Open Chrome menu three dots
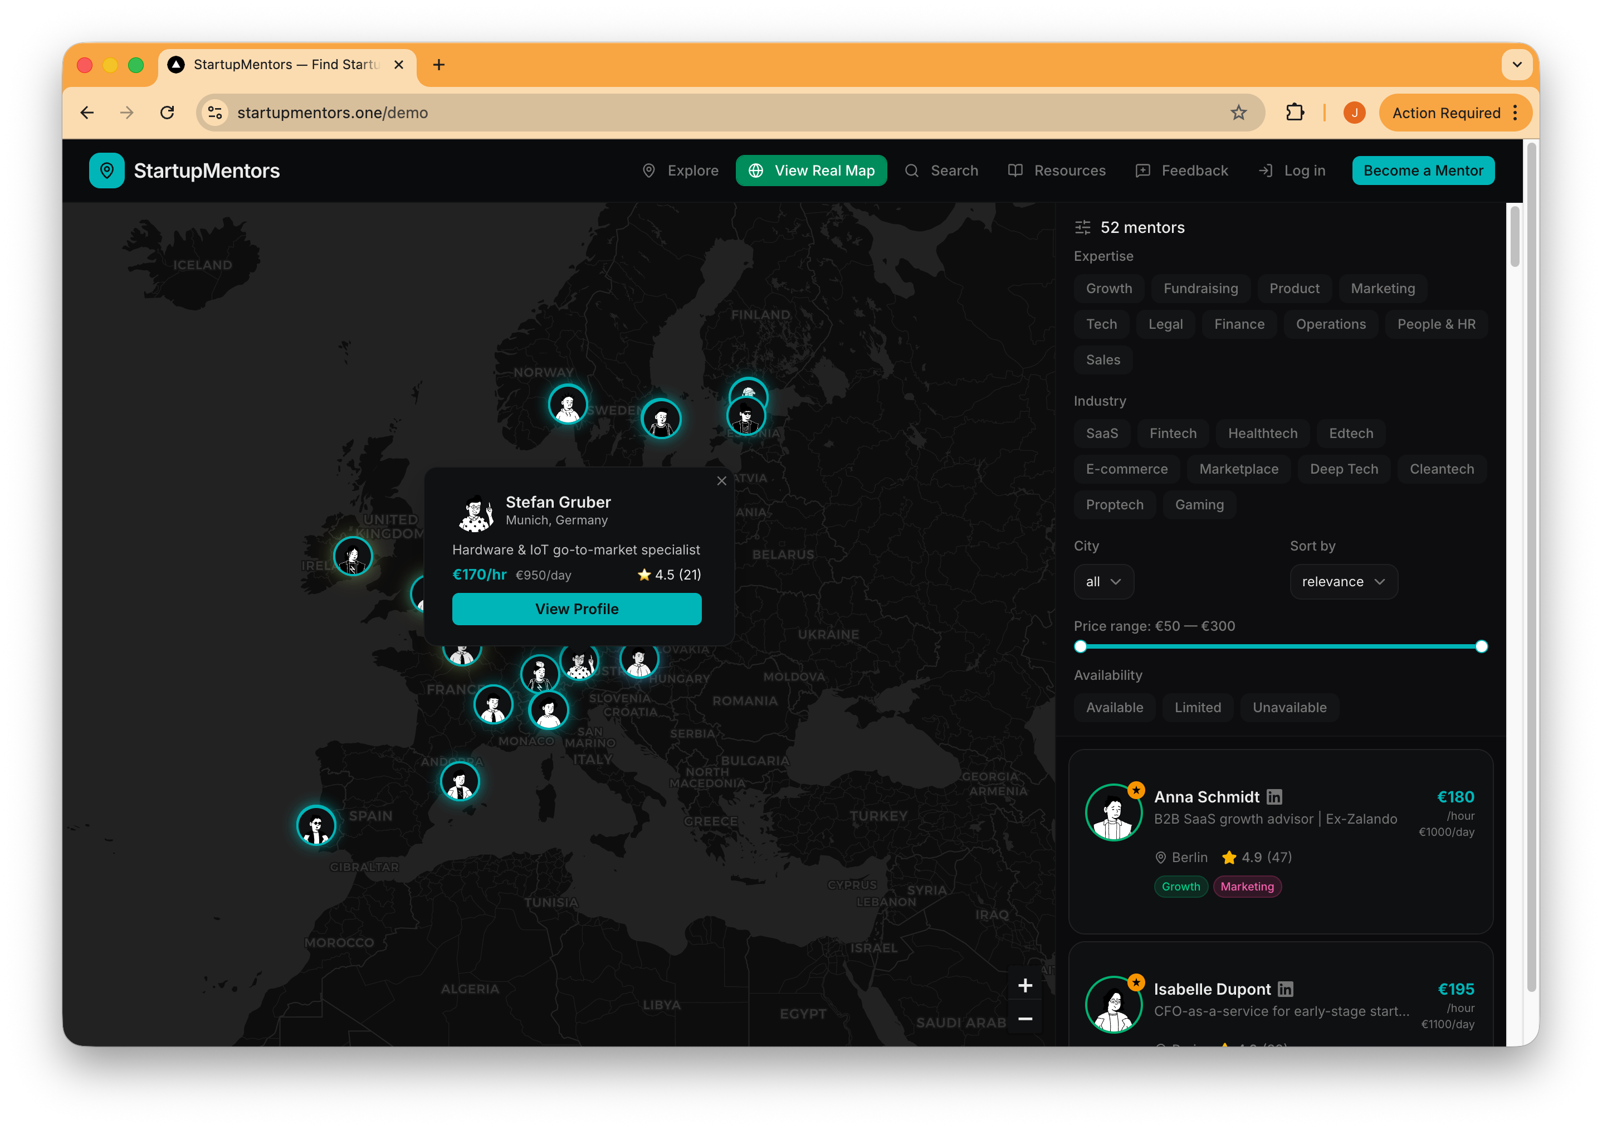 [x=1515, y=113]
